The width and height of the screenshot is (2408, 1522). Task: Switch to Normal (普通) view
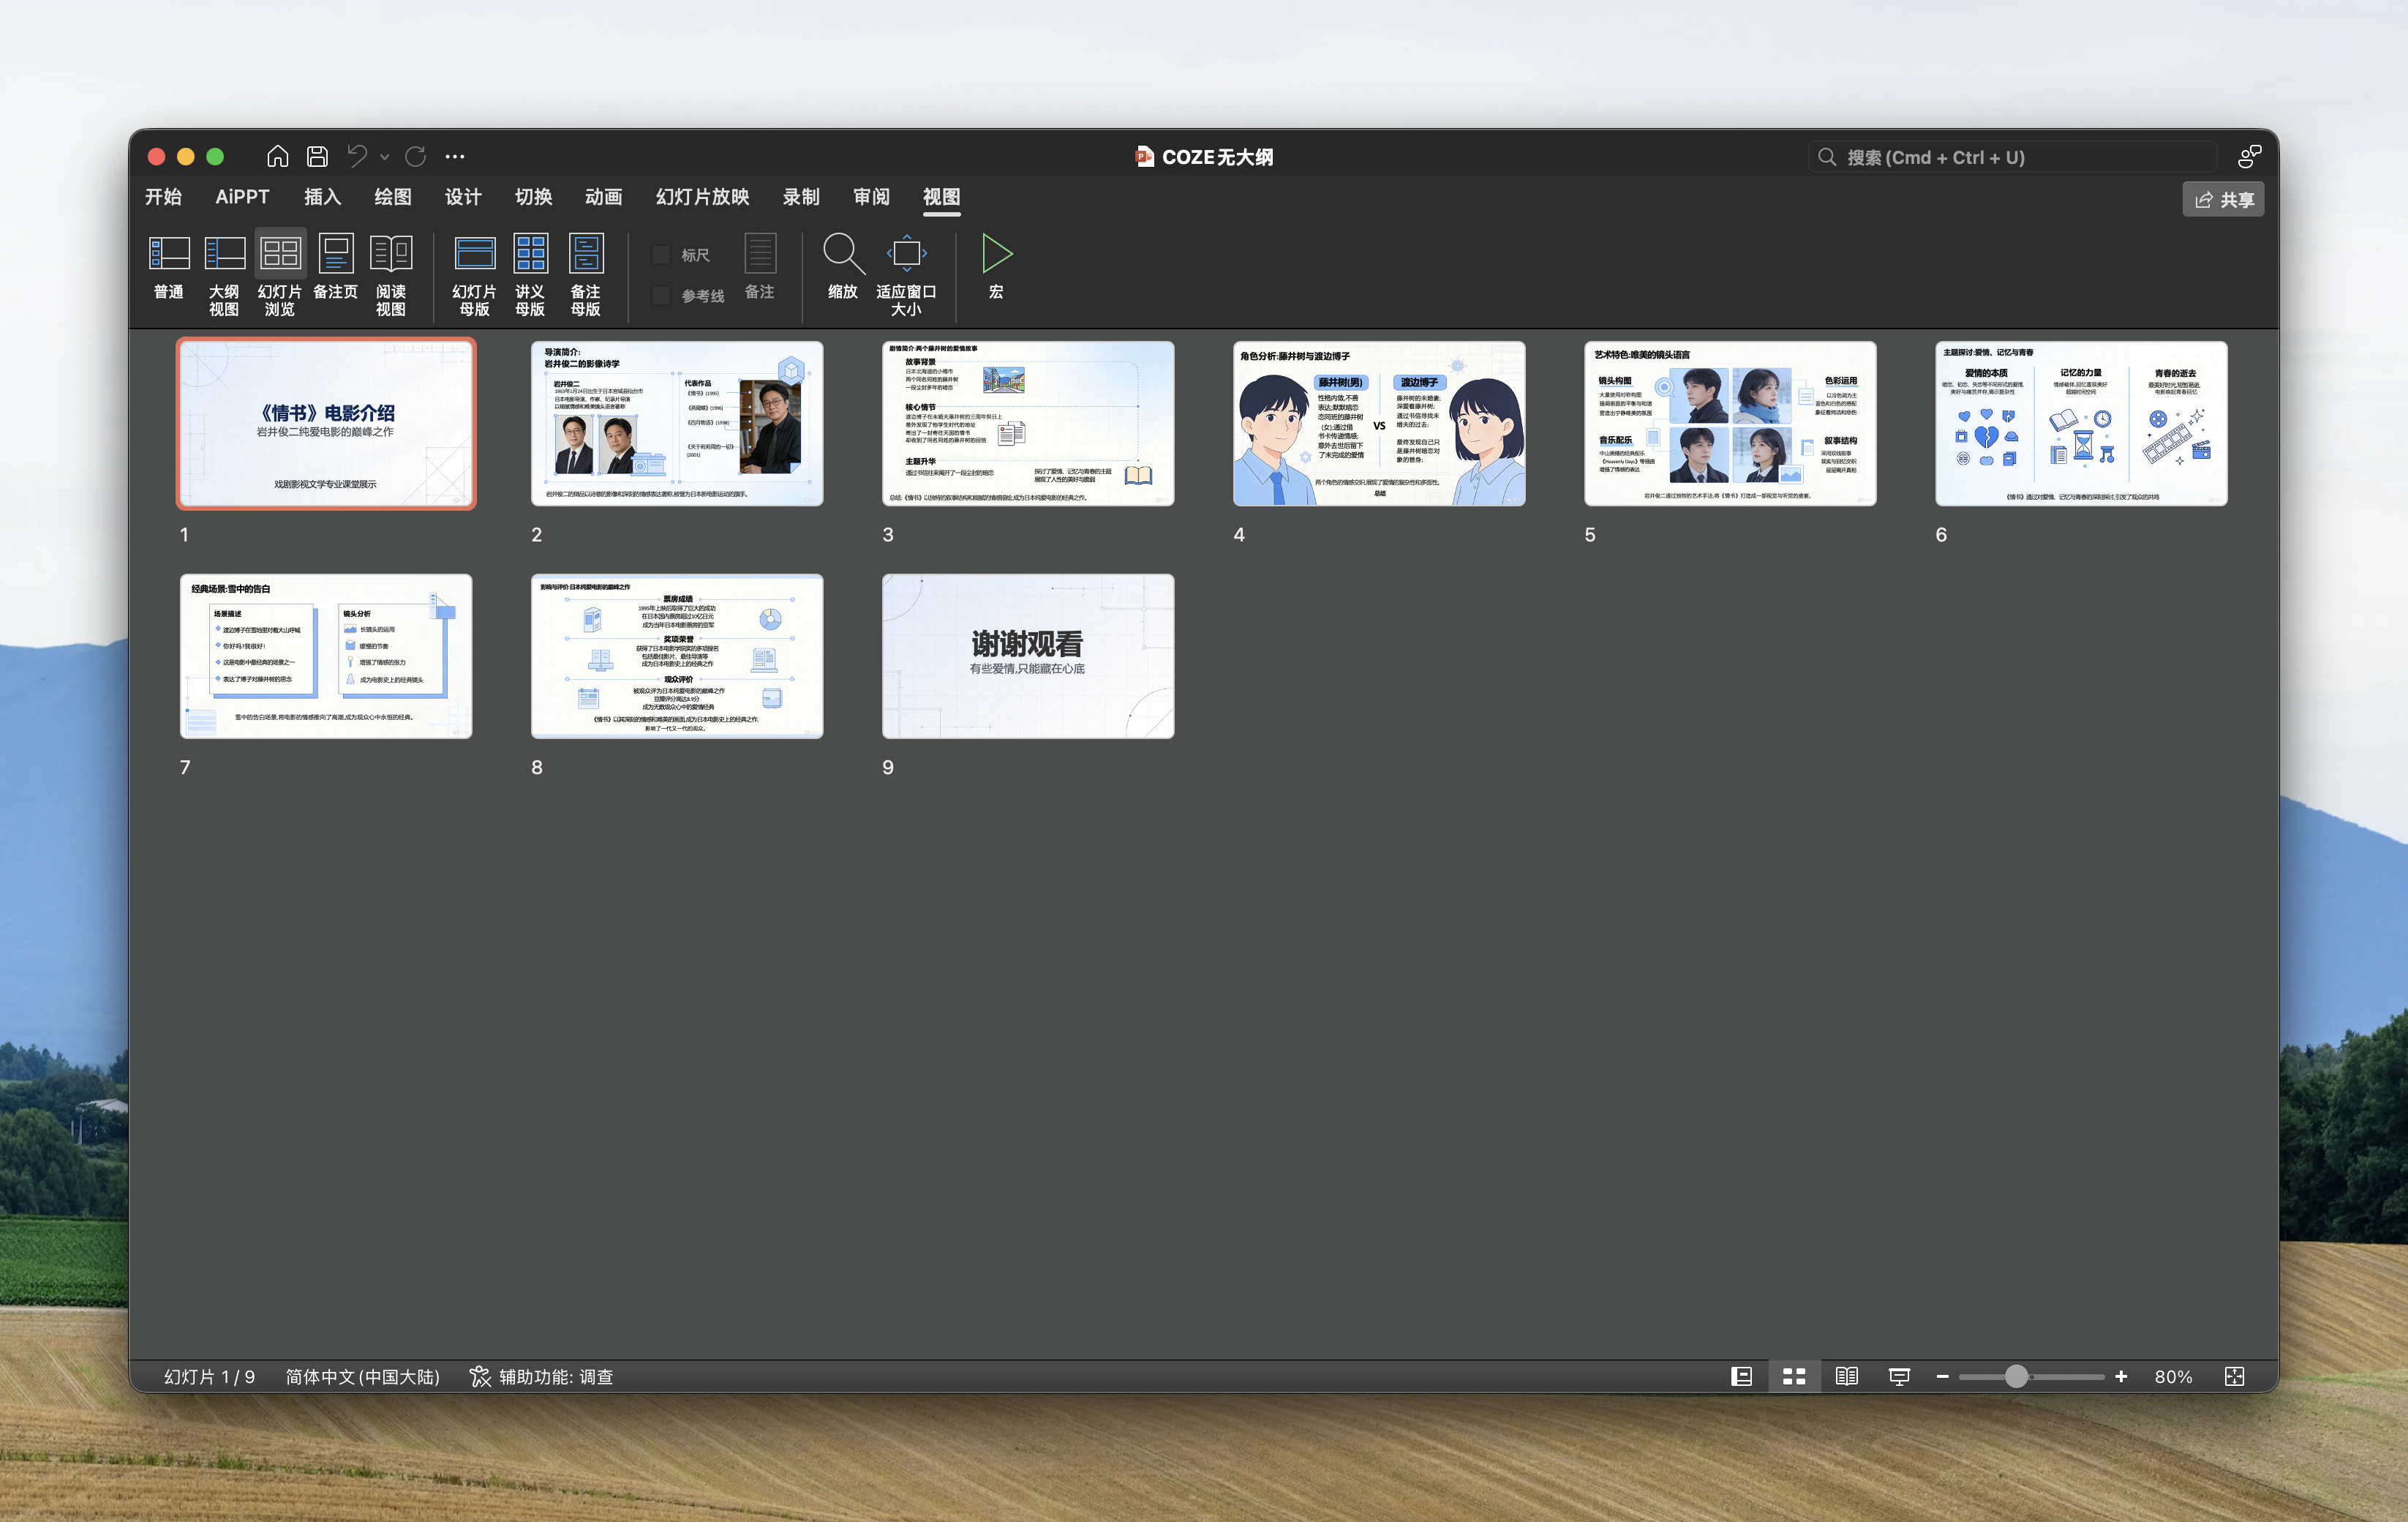[x=169, y=268]
